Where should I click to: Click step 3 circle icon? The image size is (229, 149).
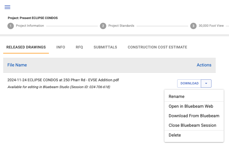pos(193,26)
